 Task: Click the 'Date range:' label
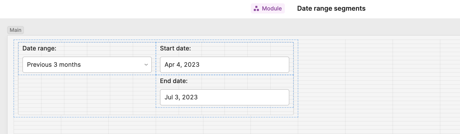point(39,48)
